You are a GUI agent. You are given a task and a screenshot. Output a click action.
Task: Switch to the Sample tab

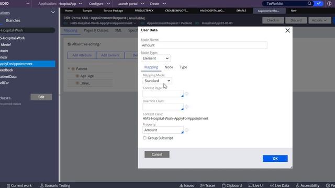tap(87, 10)
